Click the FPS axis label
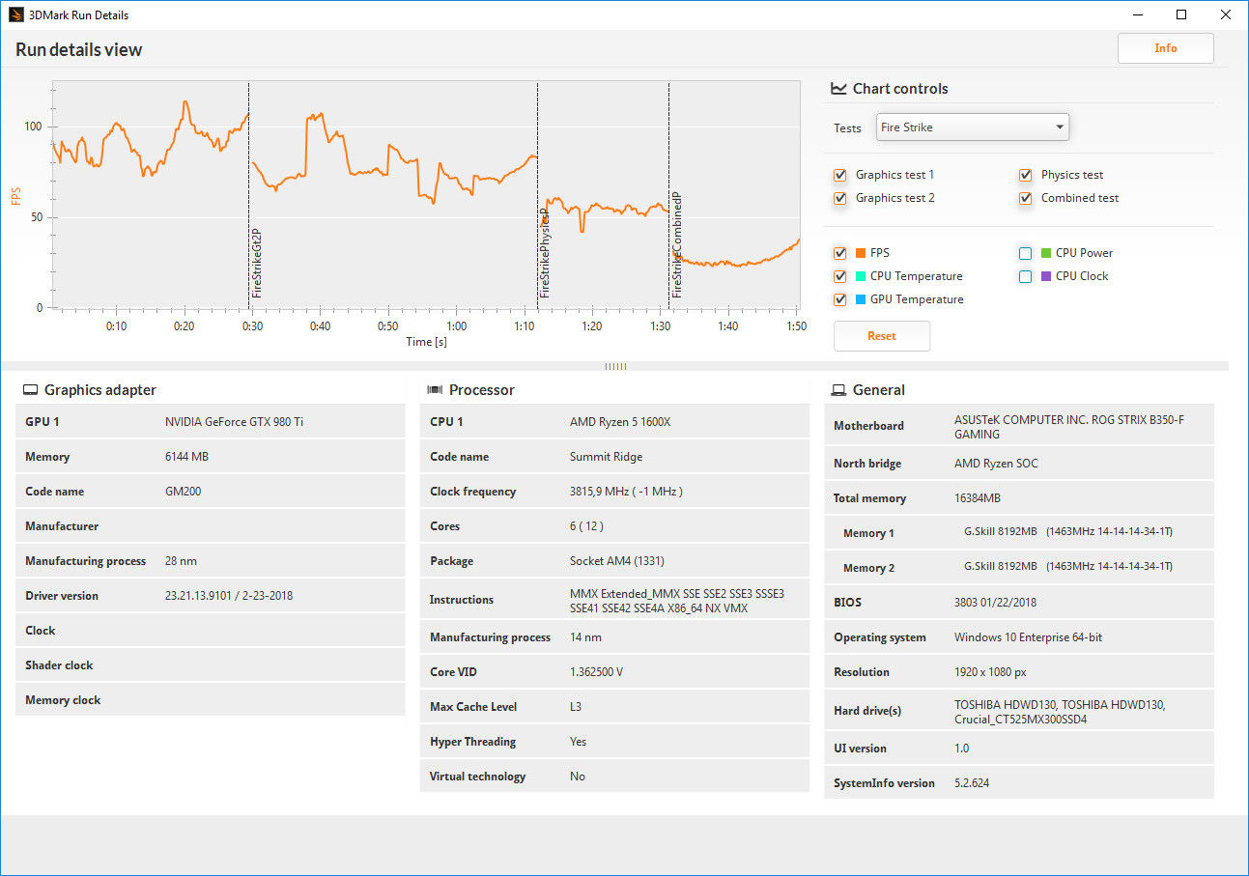Viewport: 1249px width, 876px height. point(15,196)
